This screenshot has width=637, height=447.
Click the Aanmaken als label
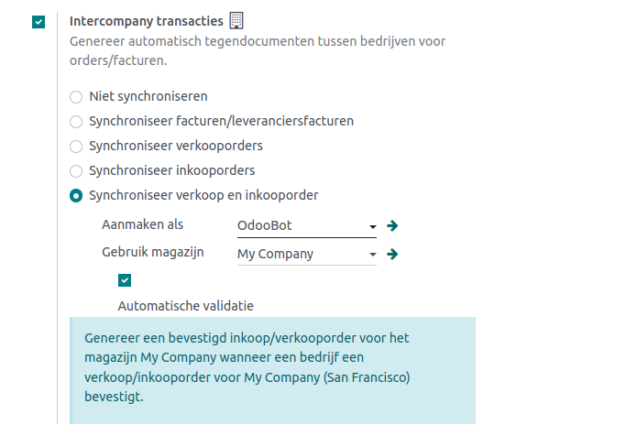142,224
